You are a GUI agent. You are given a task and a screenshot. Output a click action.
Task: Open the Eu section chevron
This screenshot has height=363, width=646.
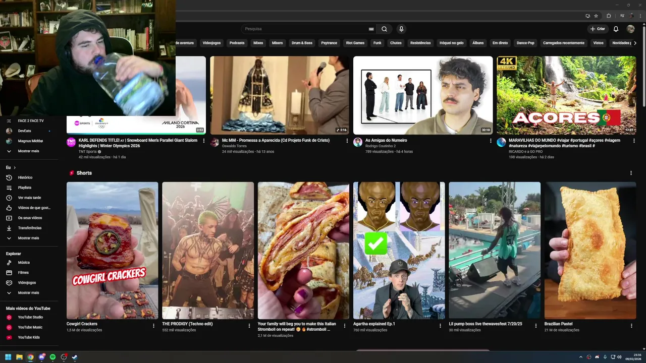pos(15,167)
